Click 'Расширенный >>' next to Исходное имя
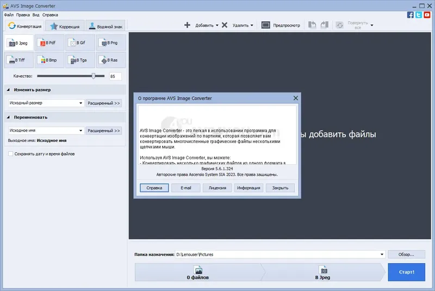 pyautogui.click(x=104, y=131)
